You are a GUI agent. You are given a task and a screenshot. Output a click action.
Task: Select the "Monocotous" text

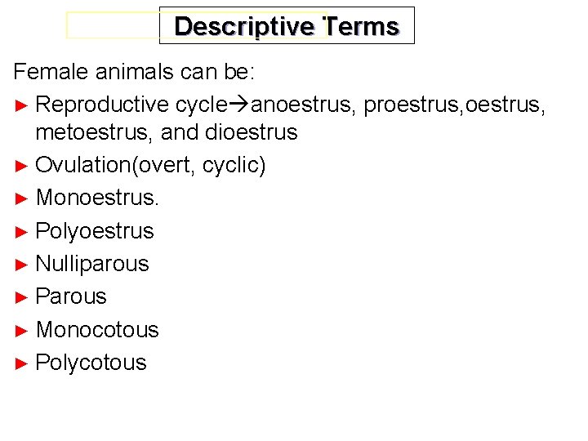coord(97,330)
